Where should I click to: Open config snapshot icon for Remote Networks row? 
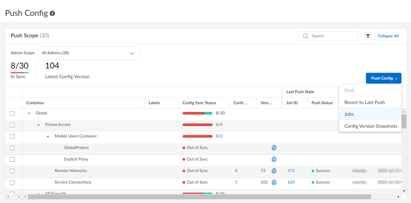pyautogui.click(x=274, y=171)
